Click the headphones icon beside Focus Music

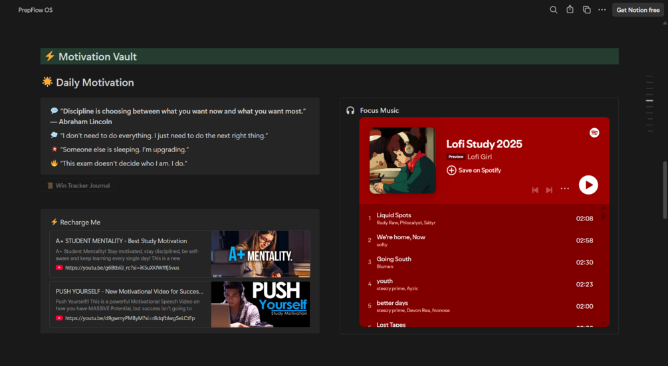coord(350,111)
